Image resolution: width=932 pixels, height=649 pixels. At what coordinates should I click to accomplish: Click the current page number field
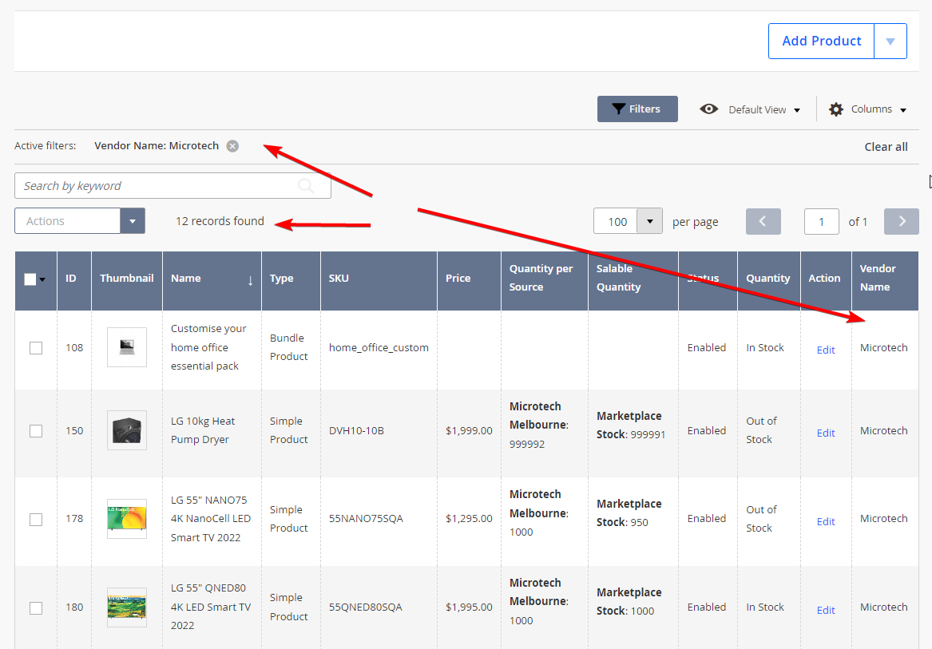point(822,222)
